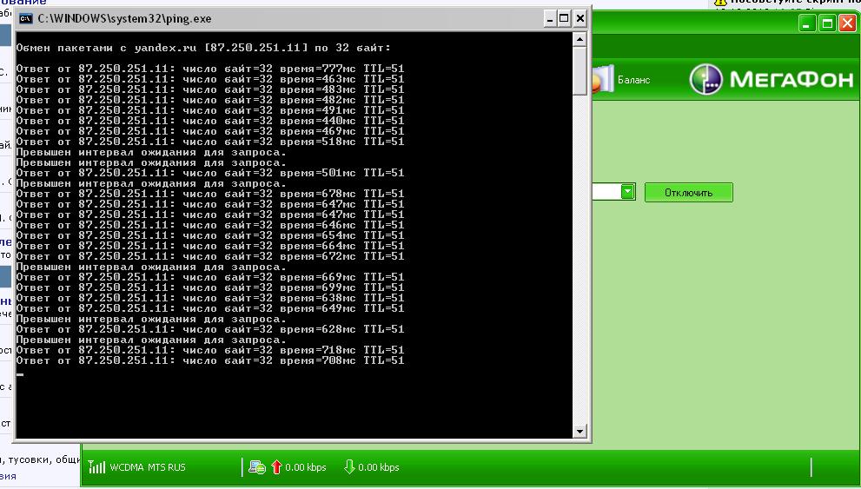The width and height of the screenshot is (861, 489).
Task: Click the green download speed arrow icon
Action: 349,467
